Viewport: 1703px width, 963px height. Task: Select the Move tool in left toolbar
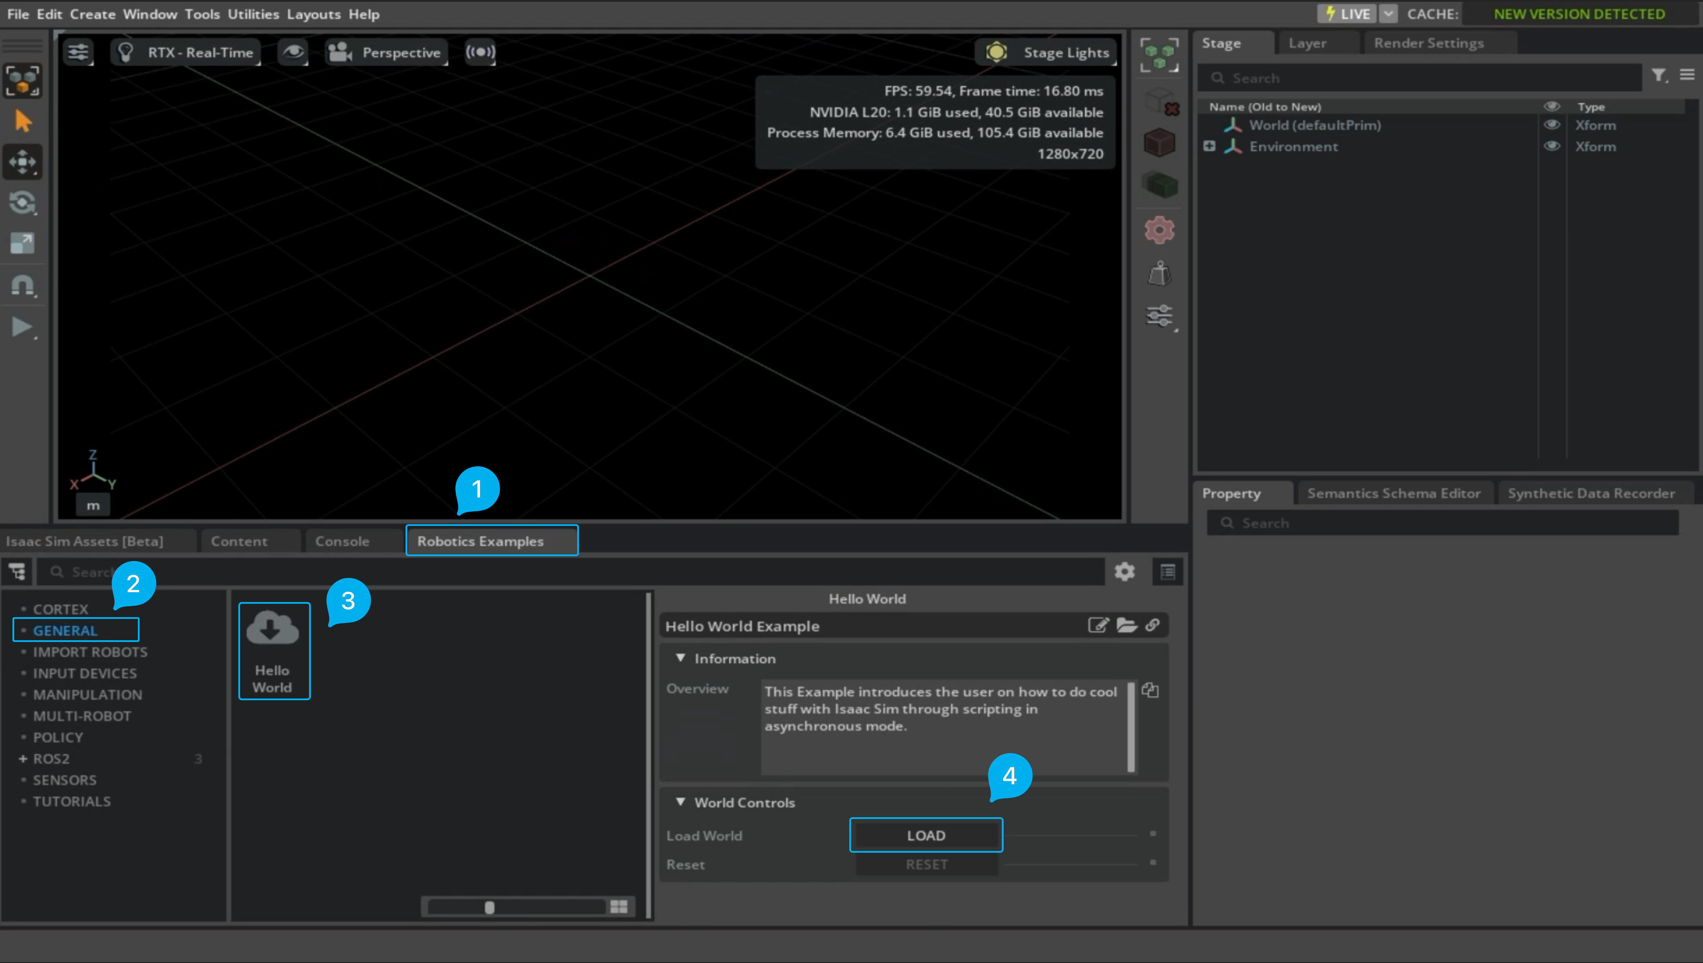point(23,162)
